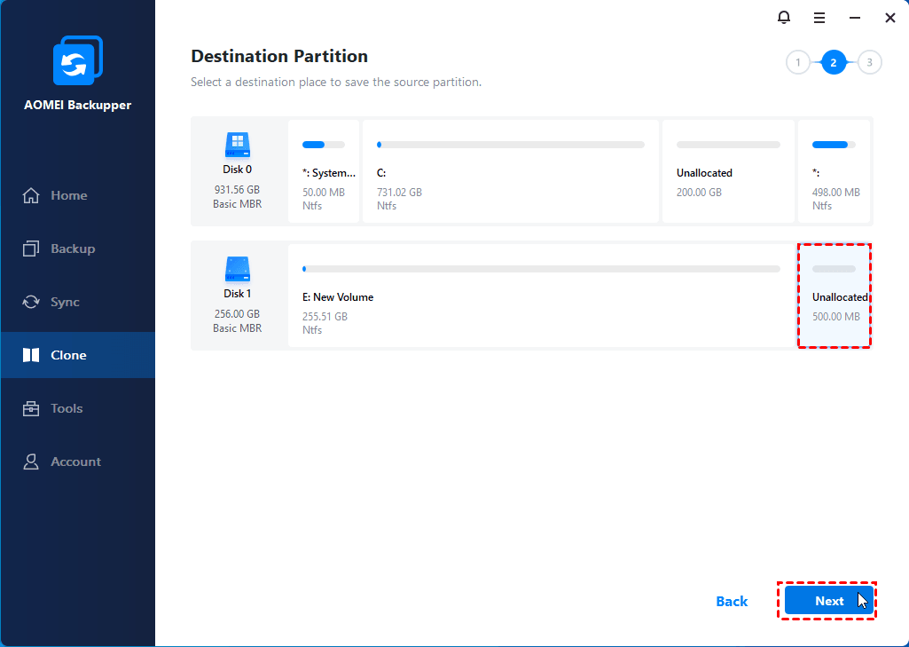Open the Account sidebar item
This screenshot has height=647, width=909.
click(x=75, y=462)
